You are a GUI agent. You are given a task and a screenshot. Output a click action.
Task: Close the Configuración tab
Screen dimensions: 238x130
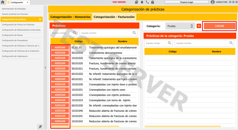[27, 2]
